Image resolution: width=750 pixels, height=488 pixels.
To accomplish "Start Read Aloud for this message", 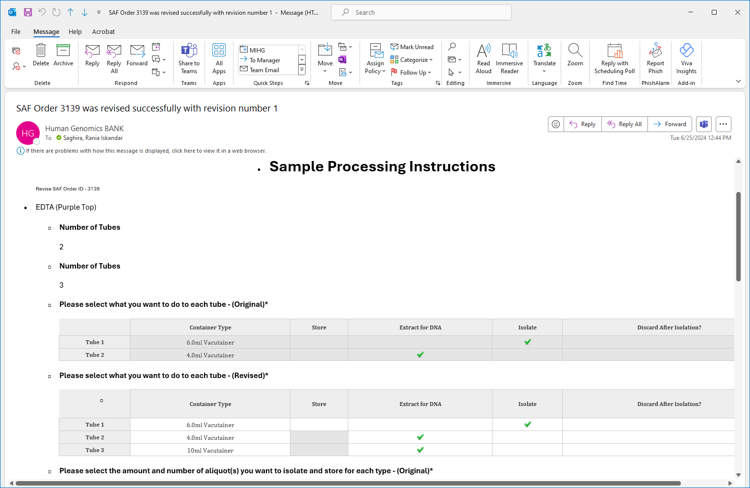I will [x=483, y=58].
